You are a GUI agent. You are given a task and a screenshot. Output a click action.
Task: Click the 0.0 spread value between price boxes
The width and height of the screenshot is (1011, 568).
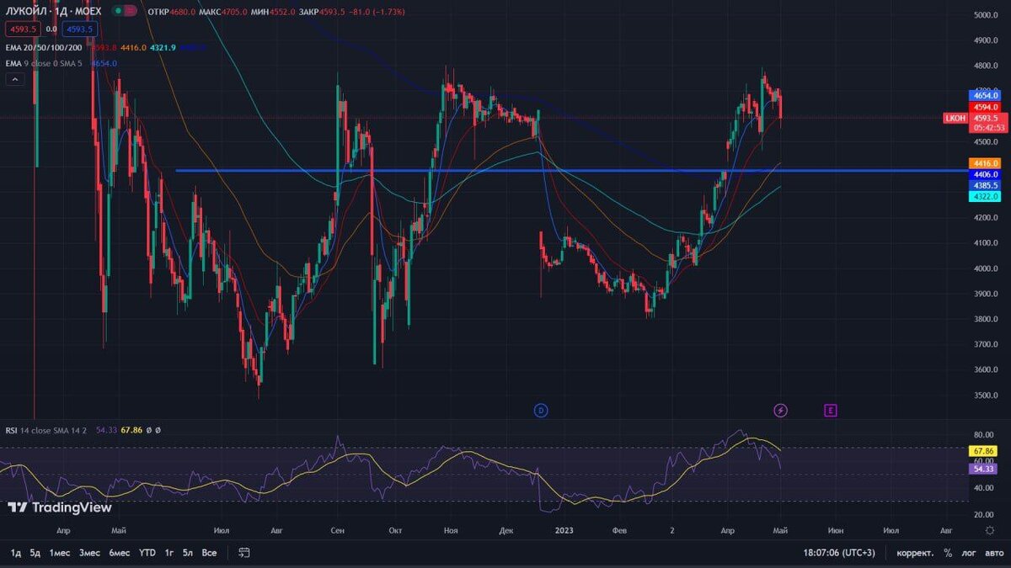51,29
